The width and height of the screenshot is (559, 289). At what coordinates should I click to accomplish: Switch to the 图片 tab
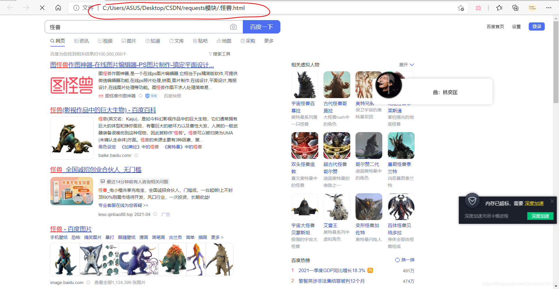[129, 41]
